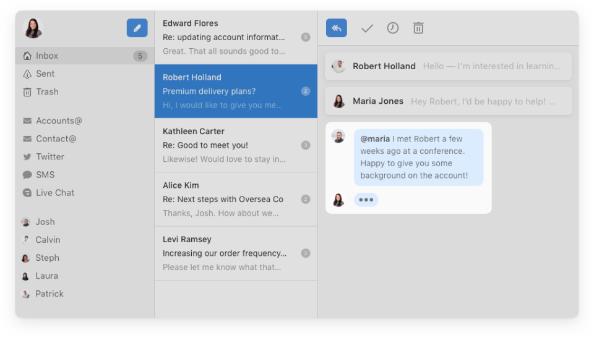
Task: Click the blue compose pencil button
Action: [137, 28]
